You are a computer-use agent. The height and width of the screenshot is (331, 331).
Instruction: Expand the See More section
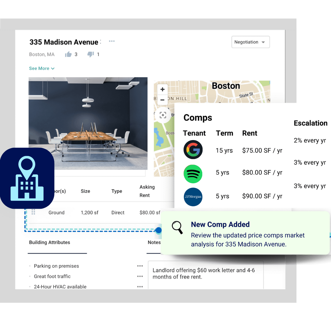coord(42,68)
